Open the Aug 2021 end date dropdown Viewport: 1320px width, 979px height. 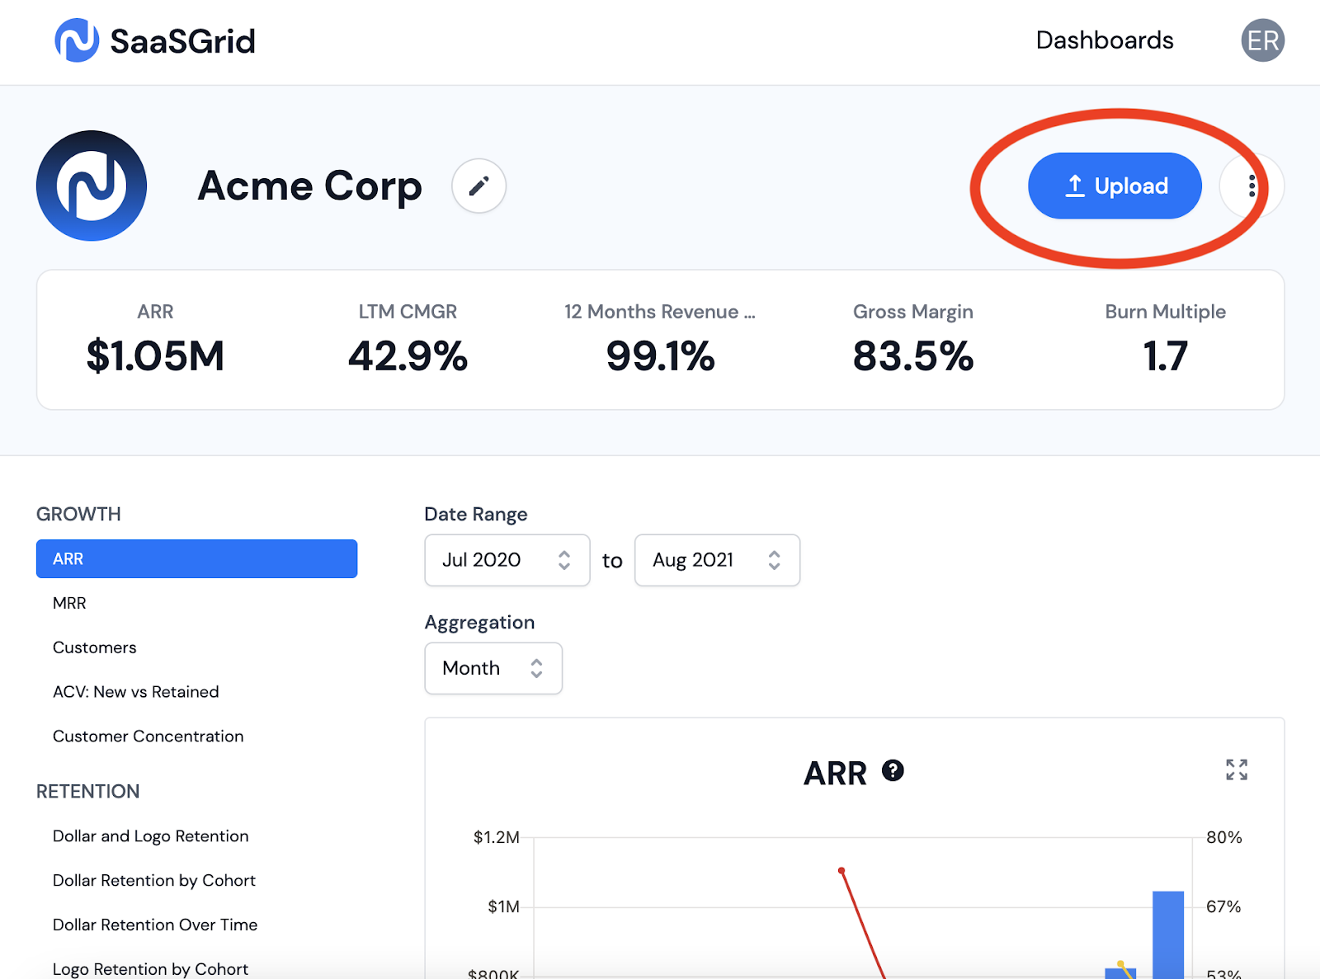point(716,560)
